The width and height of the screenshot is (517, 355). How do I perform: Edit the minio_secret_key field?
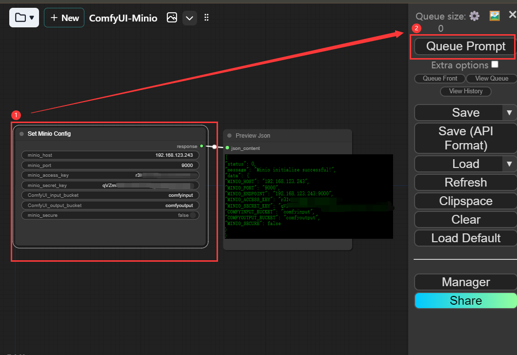[x=110, y=185]
